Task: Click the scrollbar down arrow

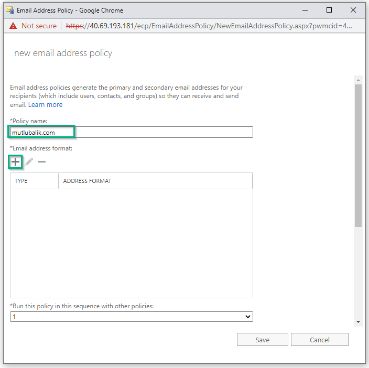Action: pos(358,322)
